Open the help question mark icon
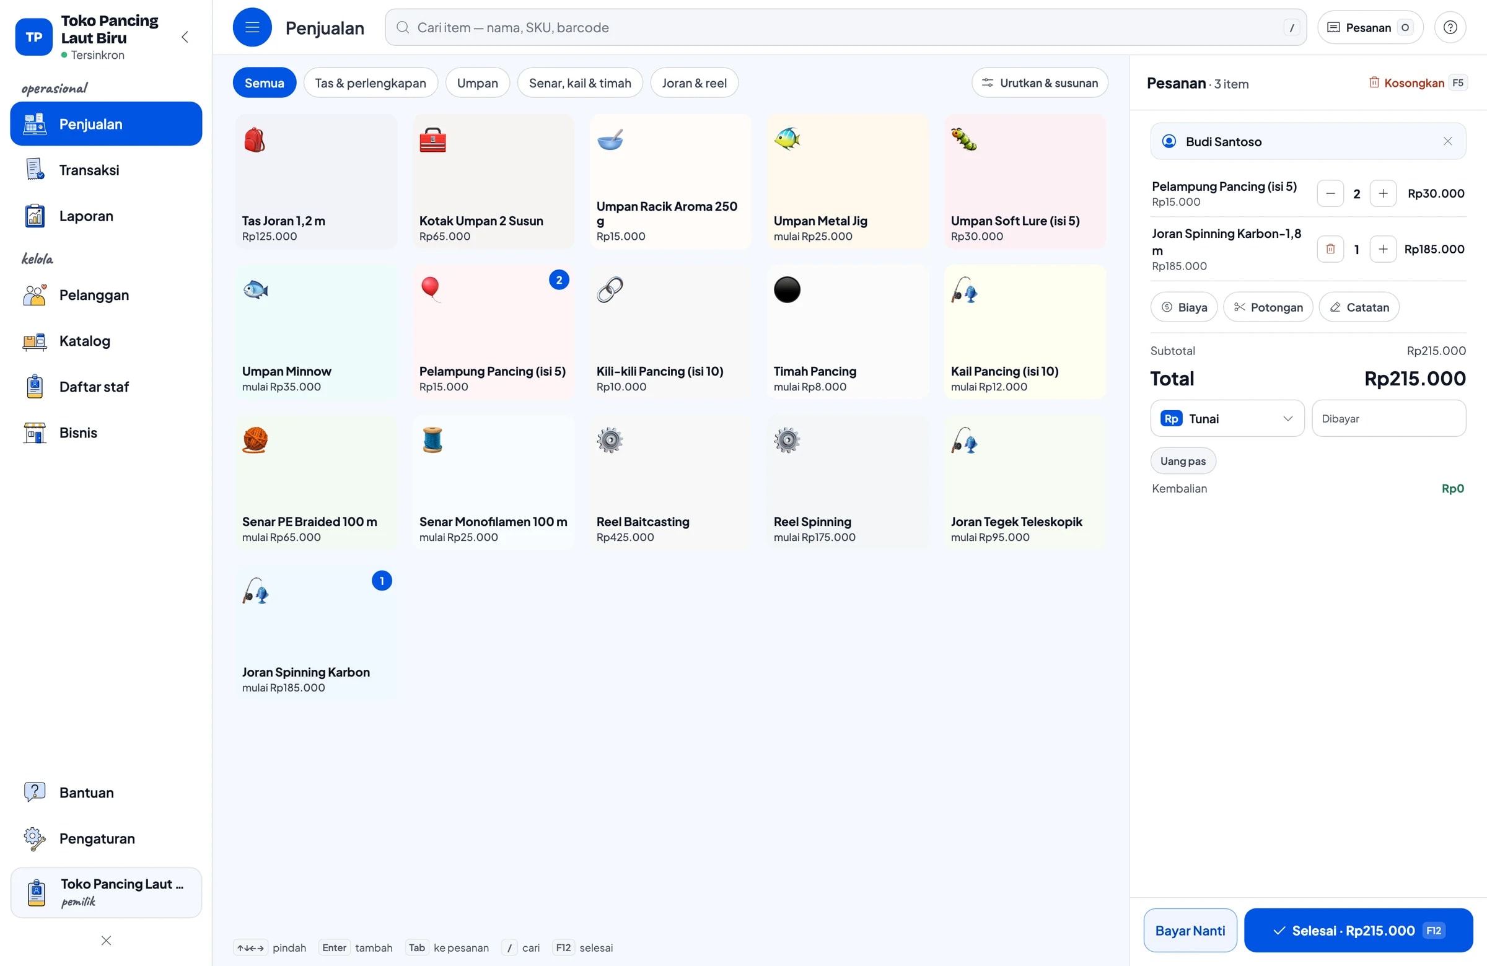The image size is (1487, 966). tap(1450, 27)
